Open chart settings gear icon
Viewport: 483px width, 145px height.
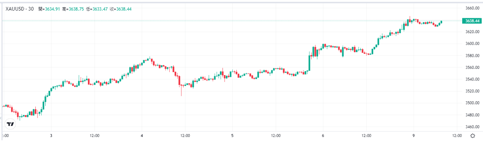coord(473,136)
